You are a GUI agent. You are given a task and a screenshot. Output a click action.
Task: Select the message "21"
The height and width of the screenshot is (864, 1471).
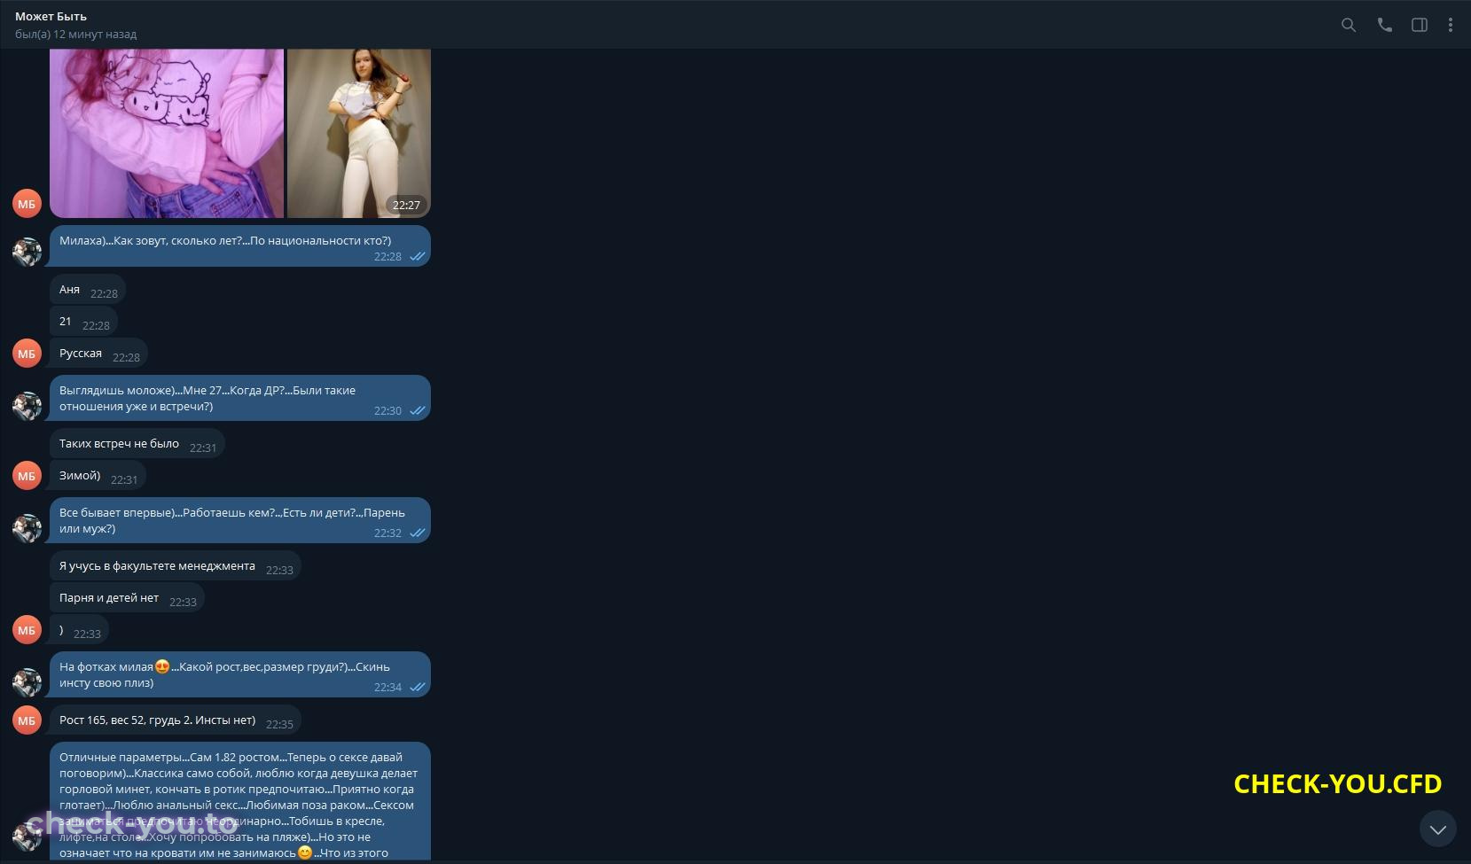coord(83,322)
